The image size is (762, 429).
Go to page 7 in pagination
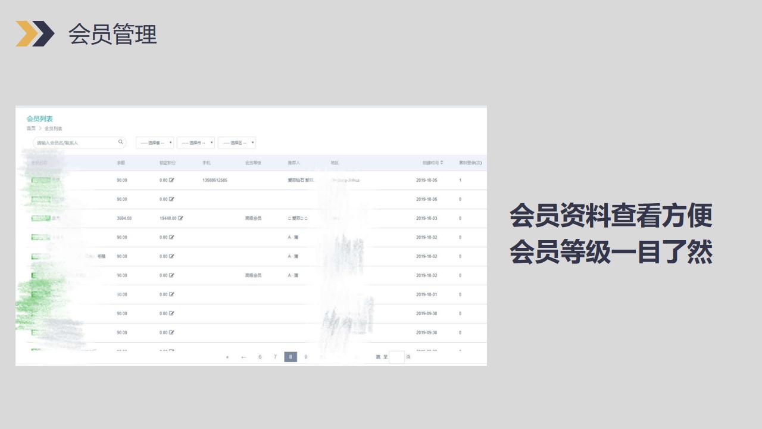[275, 357]
